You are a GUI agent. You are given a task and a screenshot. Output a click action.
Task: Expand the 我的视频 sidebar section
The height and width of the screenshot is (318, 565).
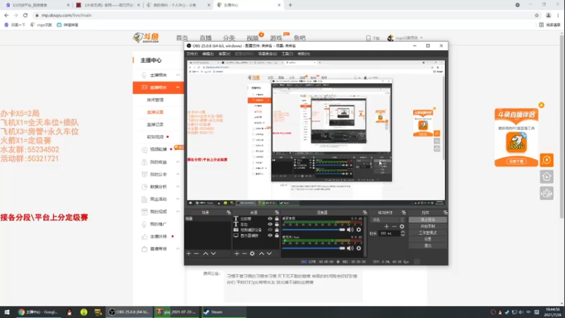tap(178, 211)
